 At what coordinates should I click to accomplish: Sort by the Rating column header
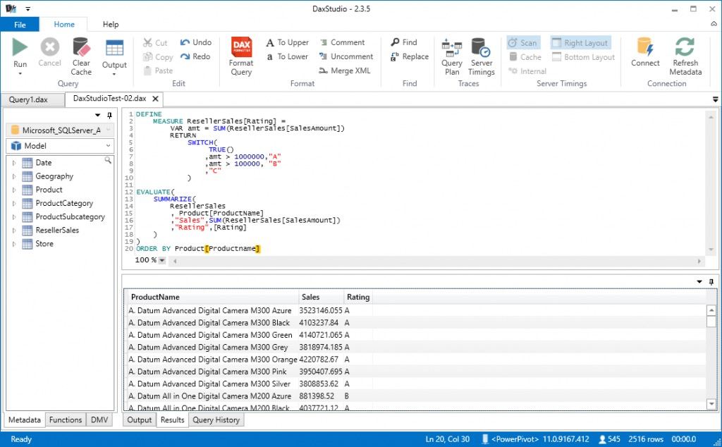(357, 297)
